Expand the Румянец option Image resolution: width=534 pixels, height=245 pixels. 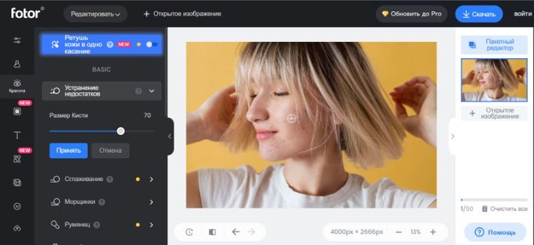152,225
